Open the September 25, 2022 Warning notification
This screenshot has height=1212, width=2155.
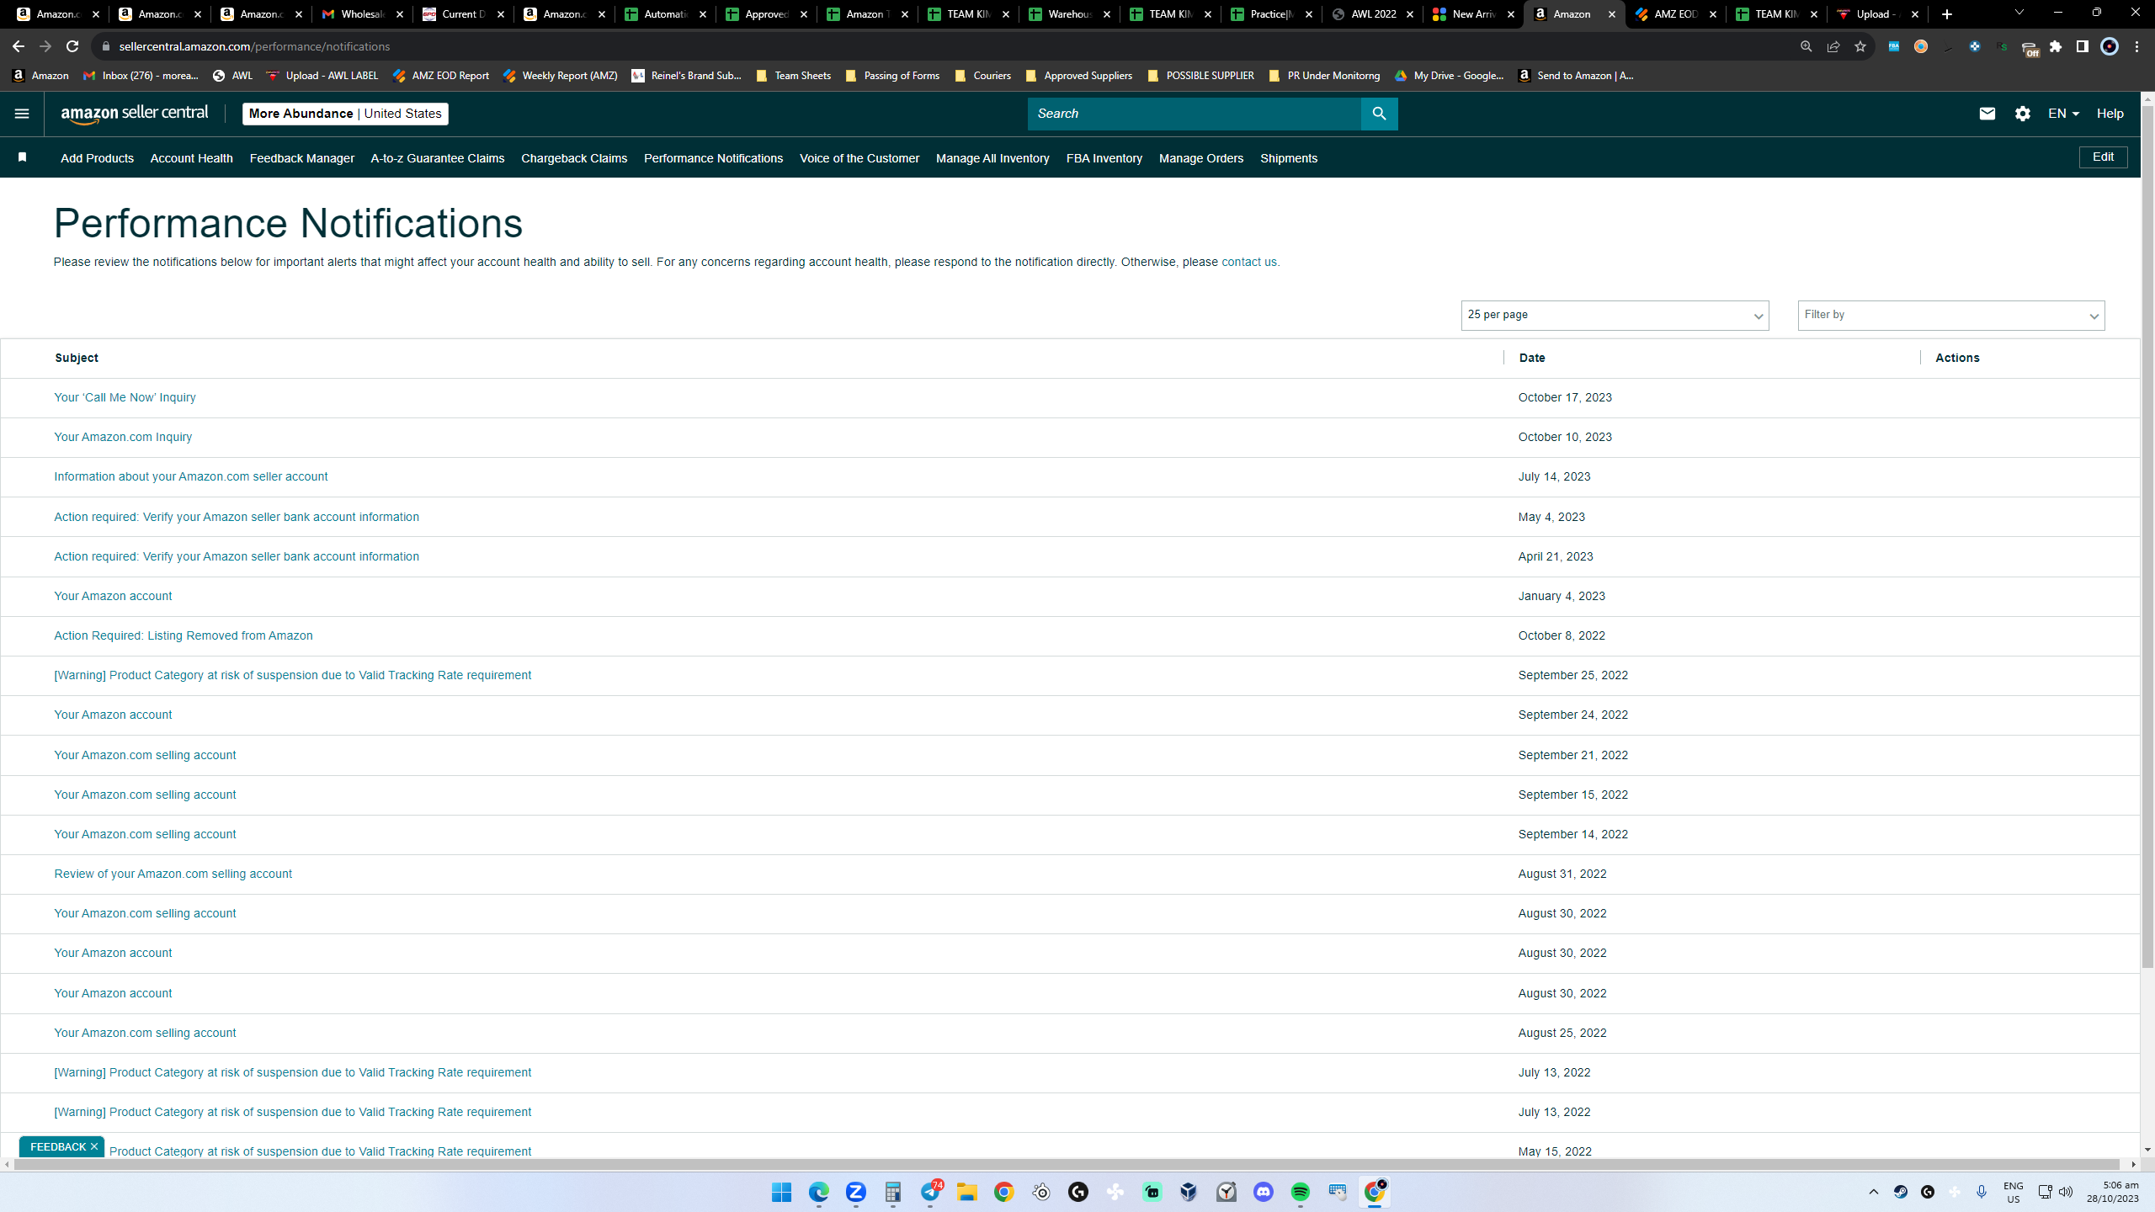coord(293,675)
